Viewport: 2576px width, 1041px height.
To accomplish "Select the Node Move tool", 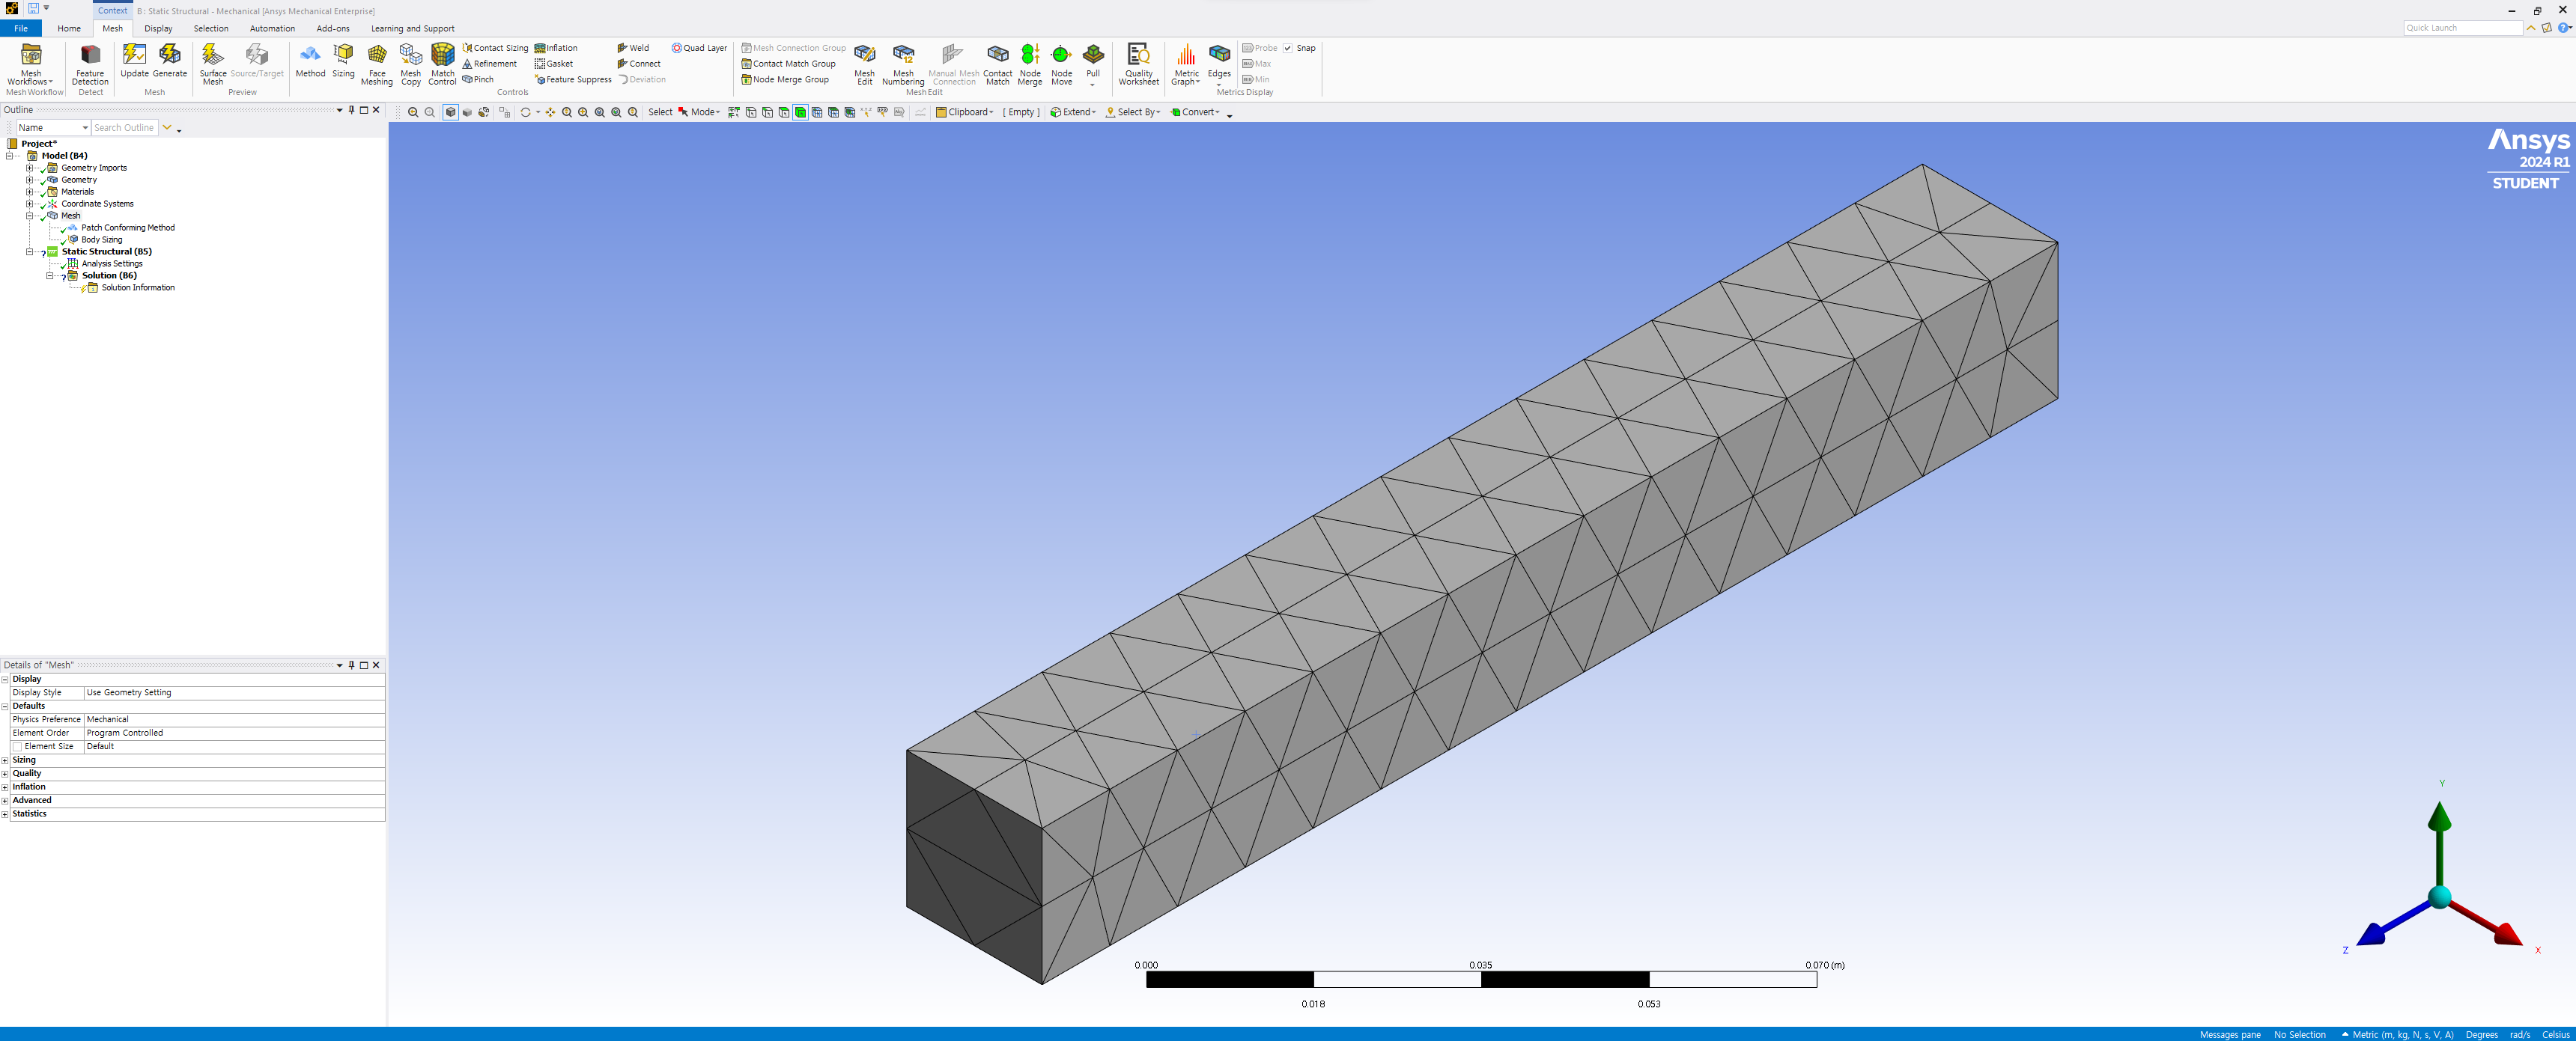I will 1061,65.
